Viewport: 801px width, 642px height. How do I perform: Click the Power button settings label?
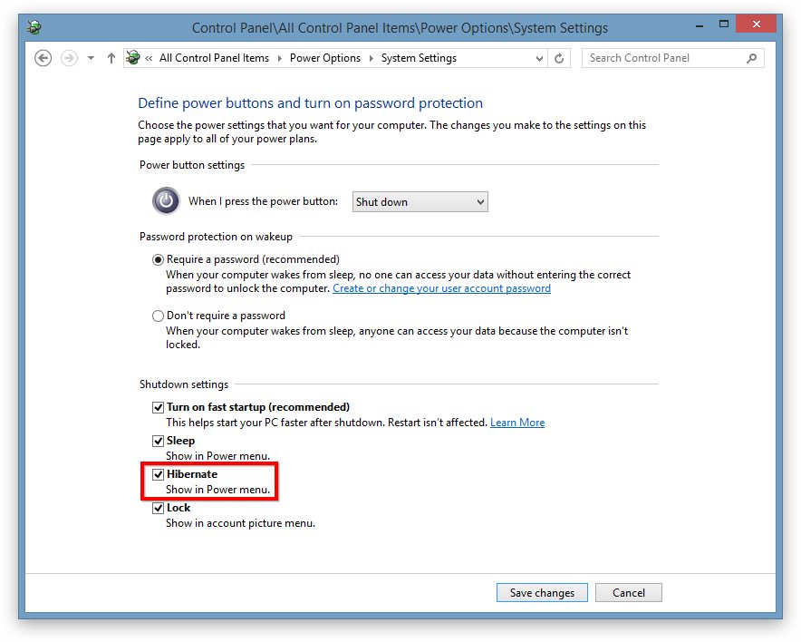[x=192, y=165]
